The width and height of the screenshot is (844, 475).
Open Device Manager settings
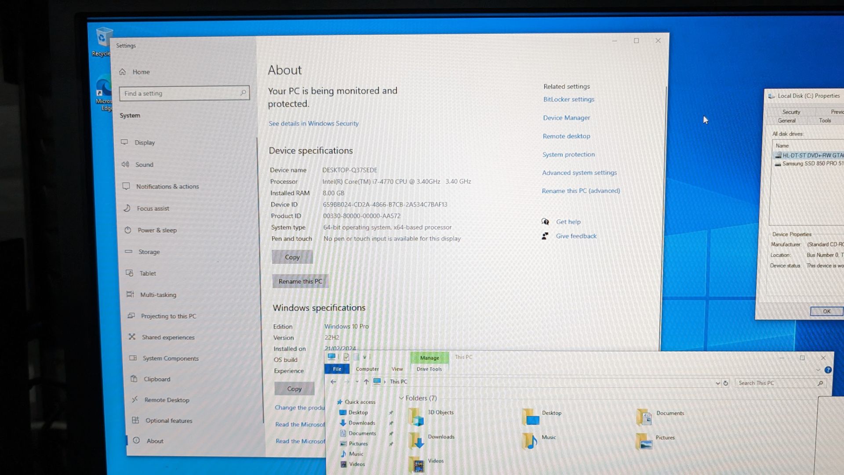point(566,117)
